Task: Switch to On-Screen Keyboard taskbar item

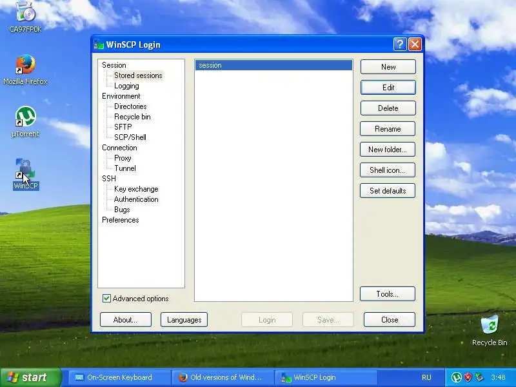Action: coord(119,377)
